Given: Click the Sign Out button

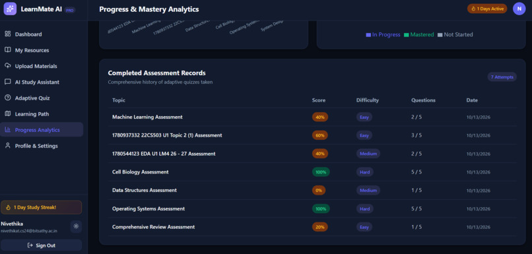Looking at the screenshot, I should tap(41, 245).
